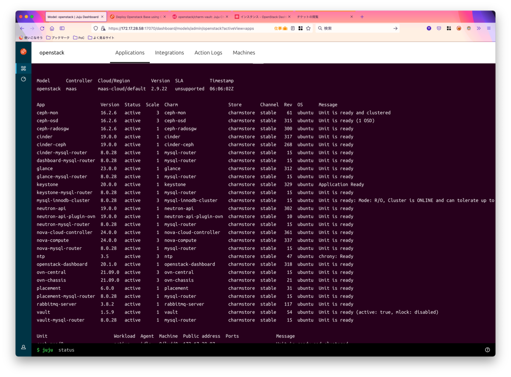Click the keystone application name
The width and height of the screenshot is (511, 377).
point(47,185)
